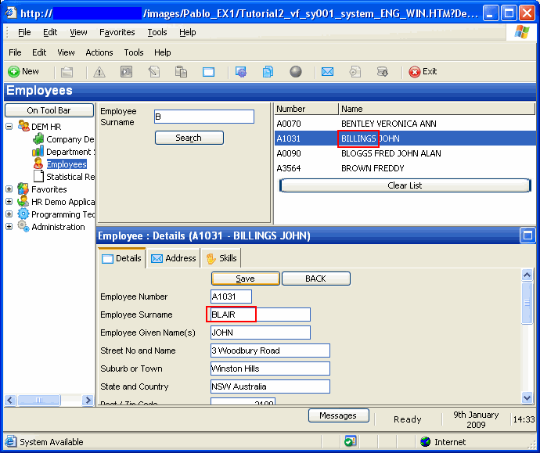The height and width of the screenshot is (453, 540).
Task: Switch to the Skills tab
Action: (221, 258)
